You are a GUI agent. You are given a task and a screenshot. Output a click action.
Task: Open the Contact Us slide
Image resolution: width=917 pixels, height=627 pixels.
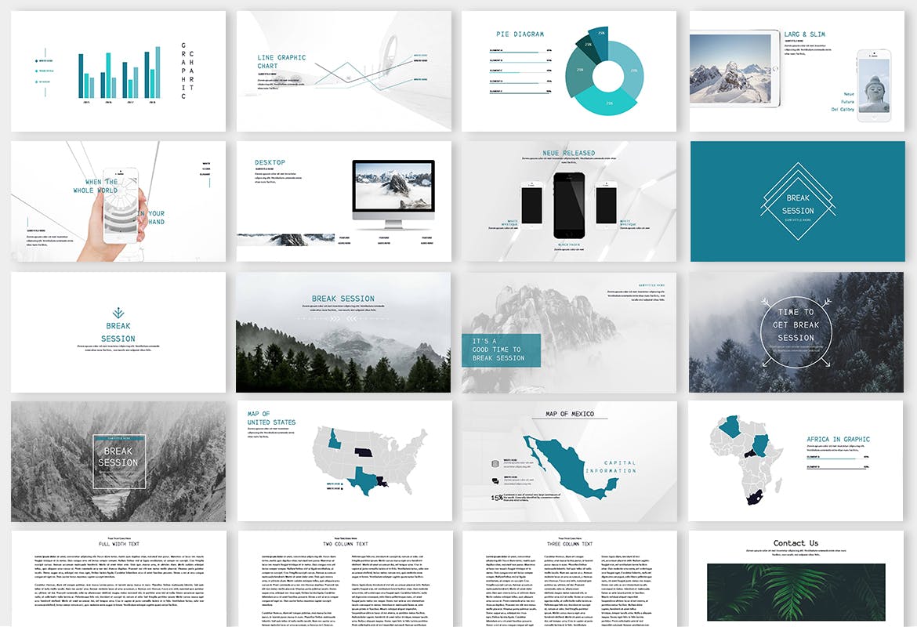coord(796,578)
